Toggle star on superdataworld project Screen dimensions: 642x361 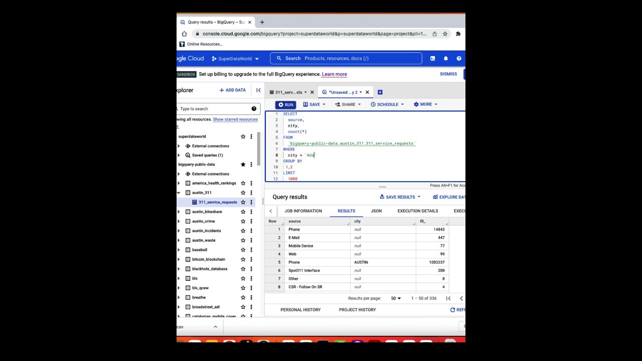[x=243, y=136]
